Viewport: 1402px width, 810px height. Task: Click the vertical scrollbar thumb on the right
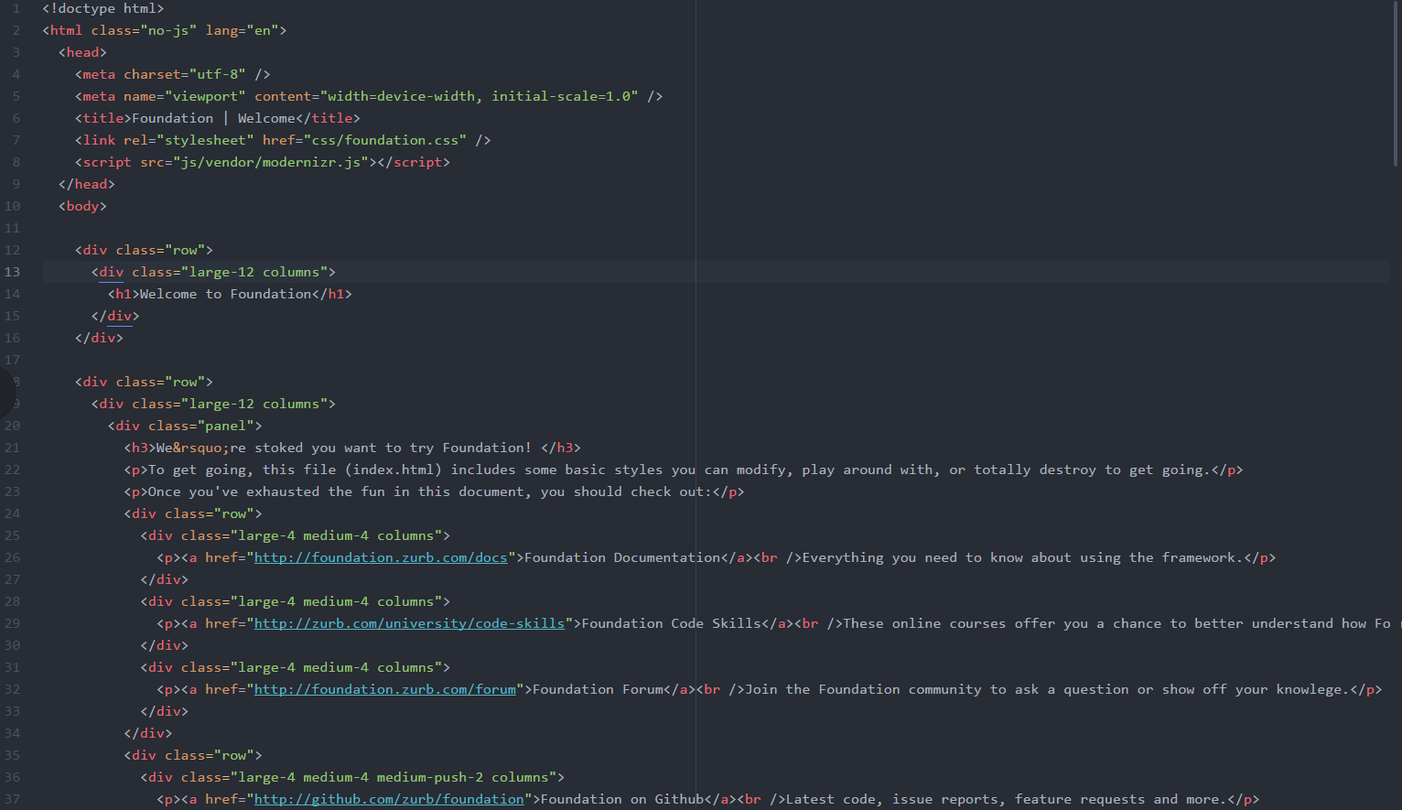point(1395,82)
